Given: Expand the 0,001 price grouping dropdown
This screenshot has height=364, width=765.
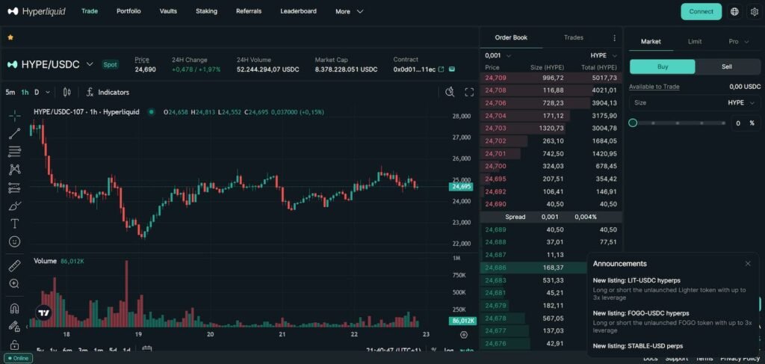Looking at the screenshot, I should tap(498, 55).
